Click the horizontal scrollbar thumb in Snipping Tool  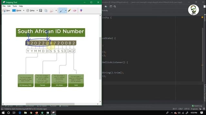point(50,104)
